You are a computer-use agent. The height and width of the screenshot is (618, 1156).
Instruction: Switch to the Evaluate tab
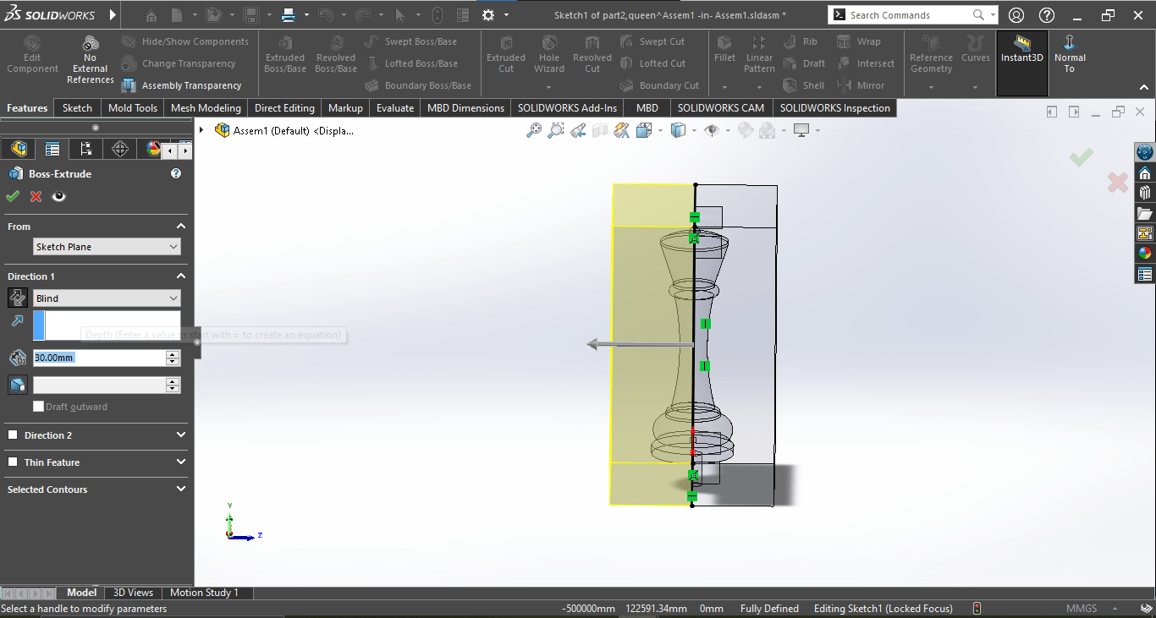click(395, 108)
